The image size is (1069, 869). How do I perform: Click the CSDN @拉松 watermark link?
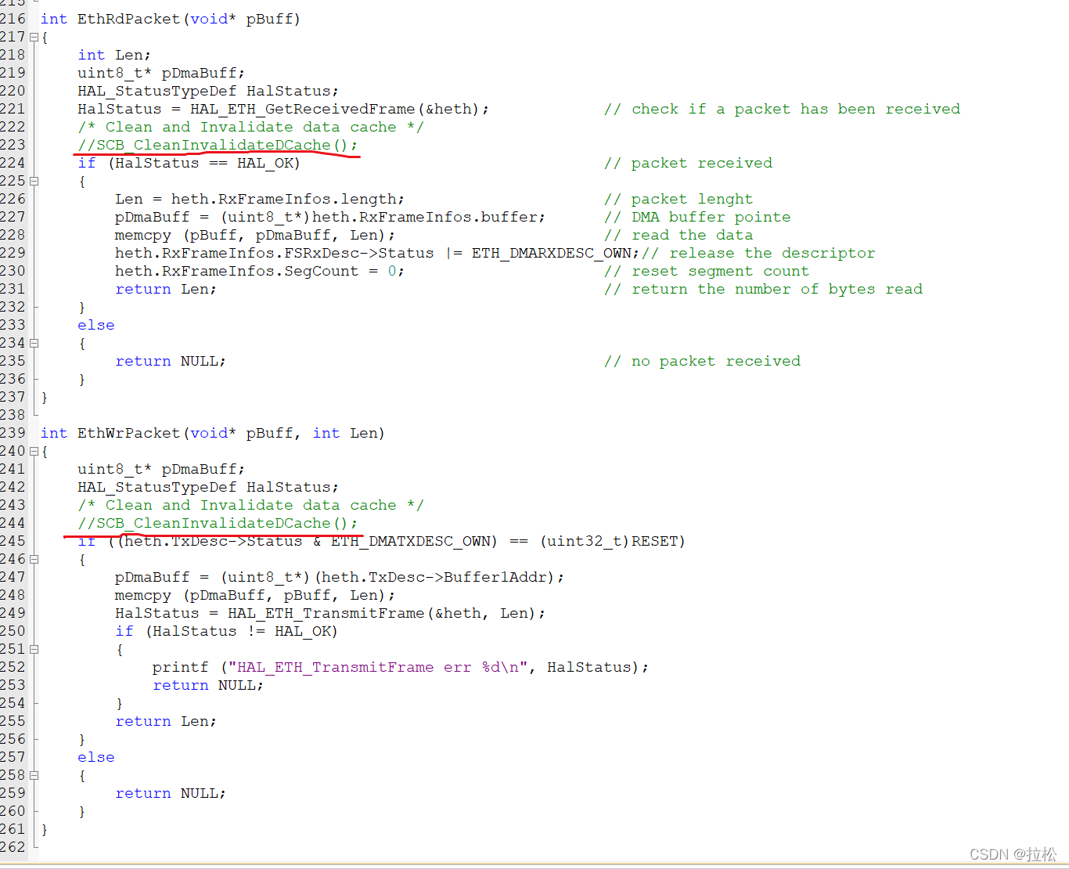[x=1013, y=854]
